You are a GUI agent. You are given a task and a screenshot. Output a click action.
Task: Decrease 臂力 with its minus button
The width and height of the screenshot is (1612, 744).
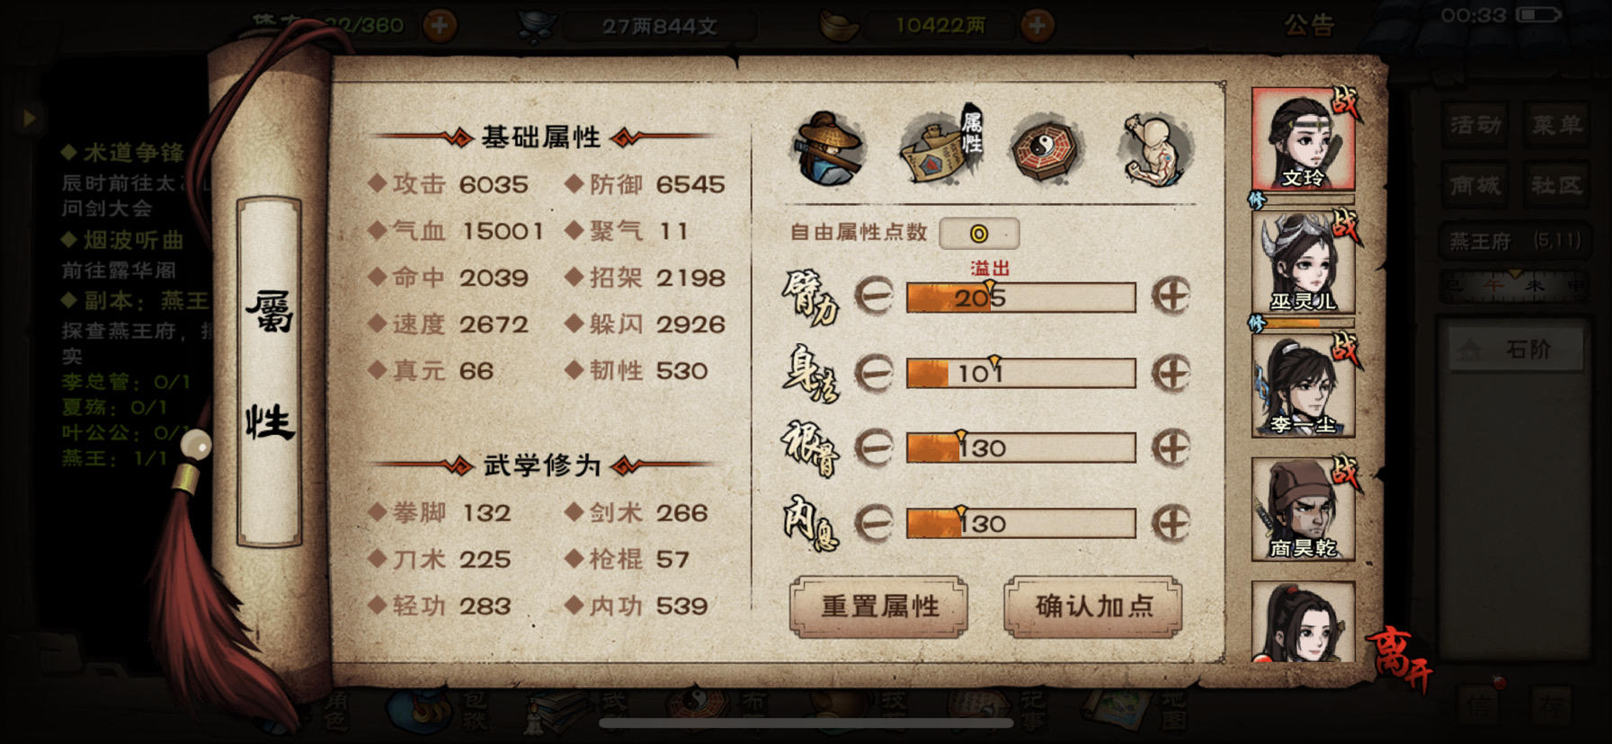point(873,296)
